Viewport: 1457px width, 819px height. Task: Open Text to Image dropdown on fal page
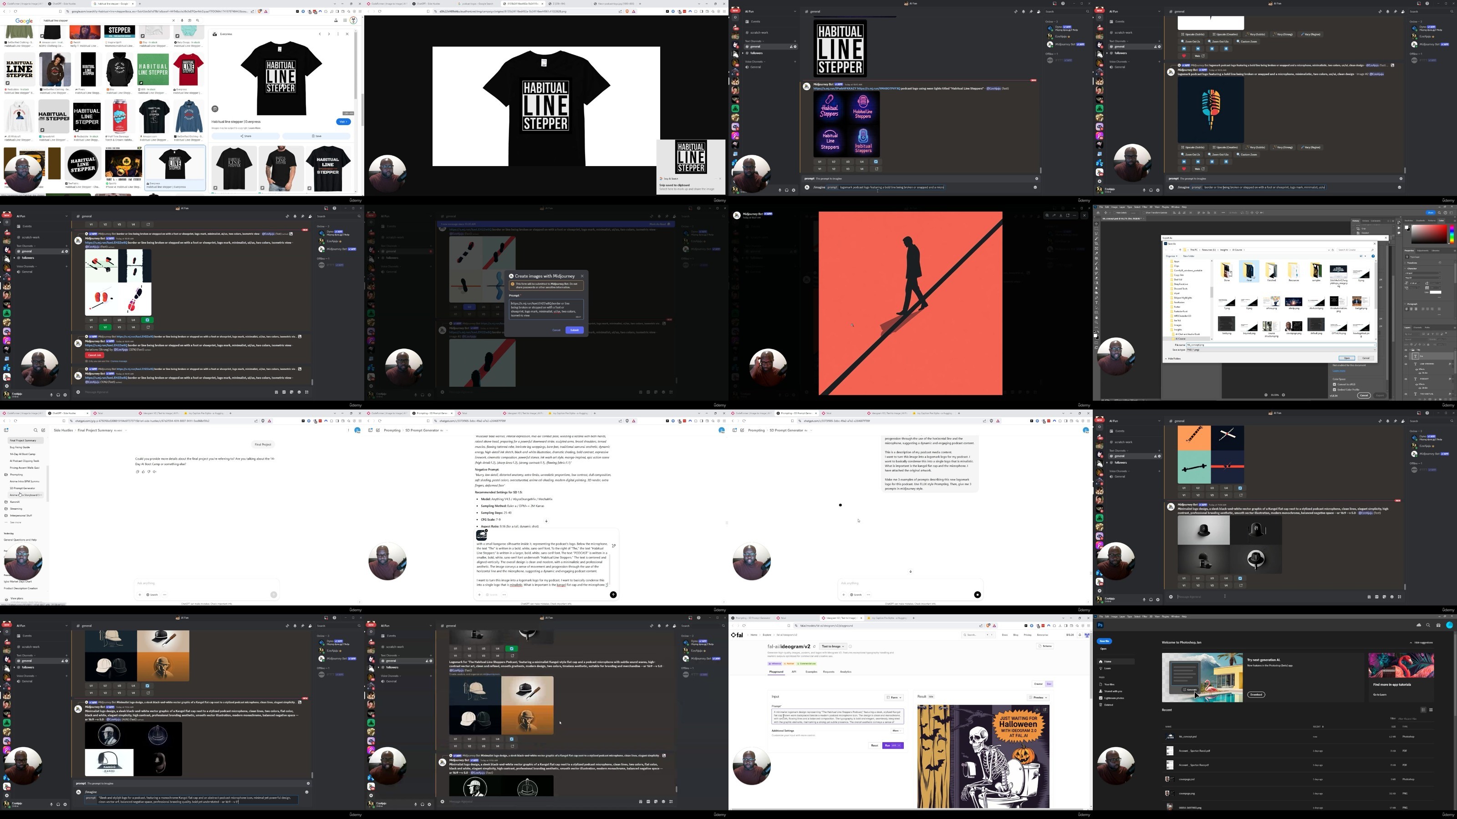pyautogui.click(x=833, y=646)
